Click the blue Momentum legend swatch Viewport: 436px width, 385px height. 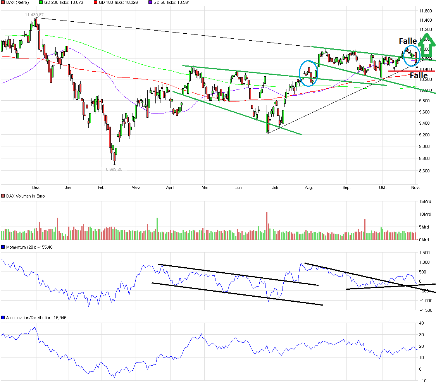coord(3,247)
